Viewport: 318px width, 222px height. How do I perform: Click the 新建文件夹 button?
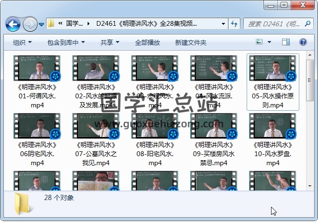click(191, 42)
